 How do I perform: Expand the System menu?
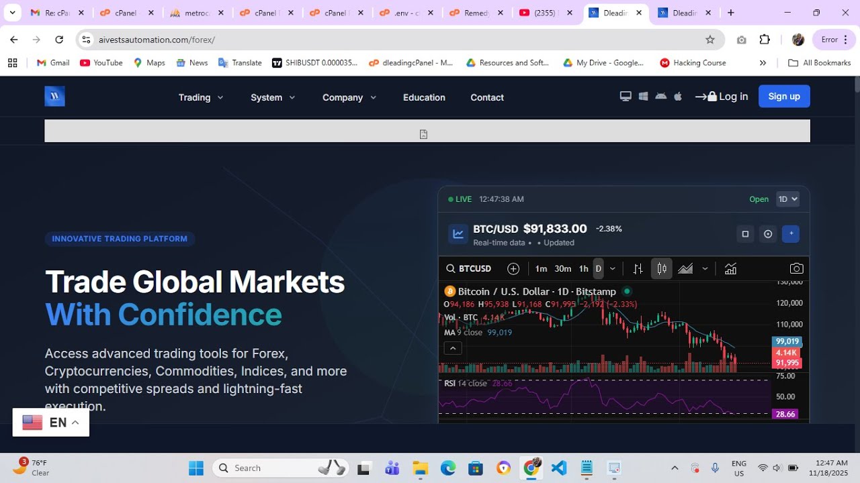pyautogui.click(x=273, y=97)
